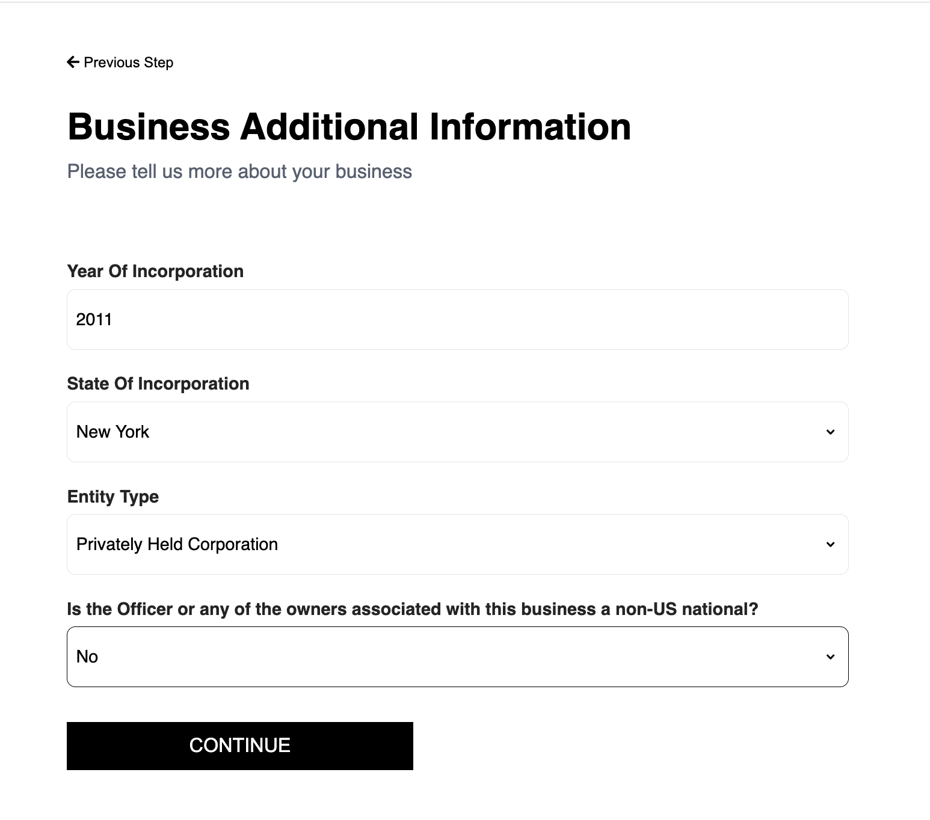Click 'Please tell us more' subtitle text
This screenshot has width=930, height=820.
point(239,171)
